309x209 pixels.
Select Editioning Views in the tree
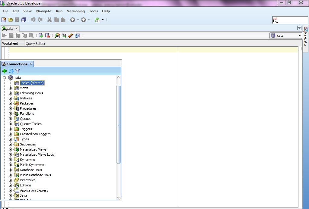point(31,93)
